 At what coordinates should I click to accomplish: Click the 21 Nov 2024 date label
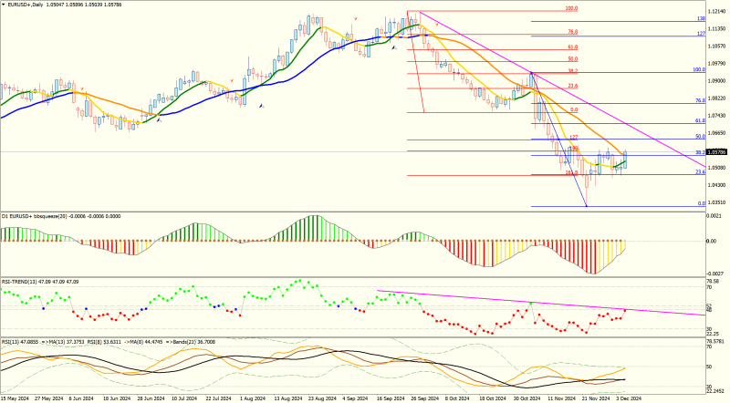(596, 398)
